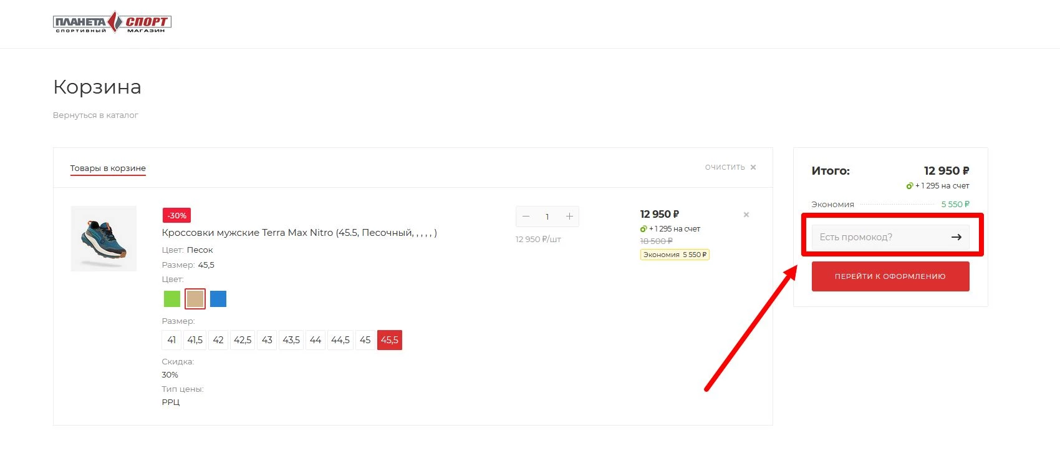This screenshot has width=1060, height=458.
Task: Go back via Вернуться в каталог link
Action: pos(95,115)
